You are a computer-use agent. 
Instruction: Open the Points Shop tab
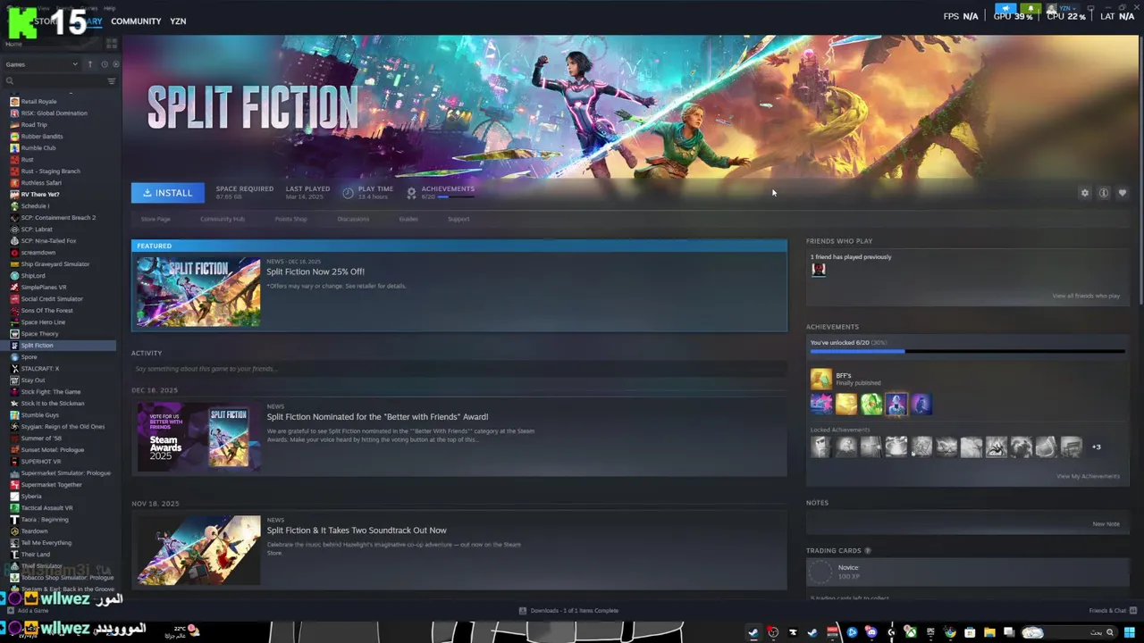click(x=290, y=219)
